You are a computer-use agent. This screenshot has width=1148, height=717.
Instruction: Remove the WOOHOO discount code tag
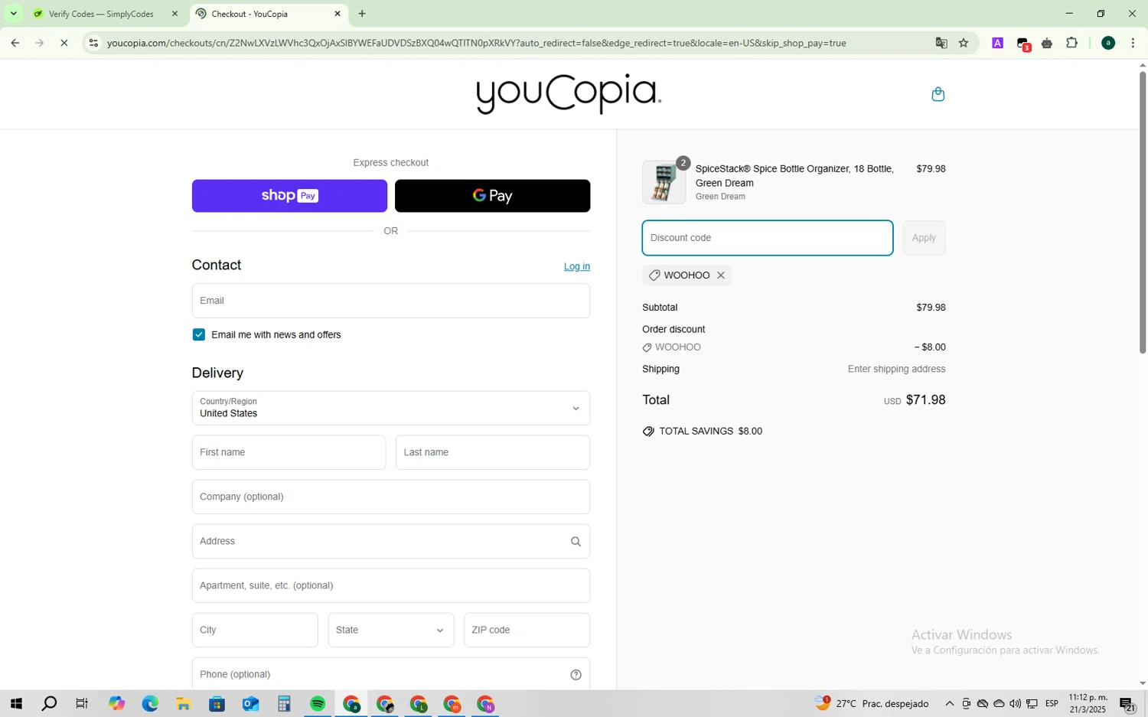point(720,275)
